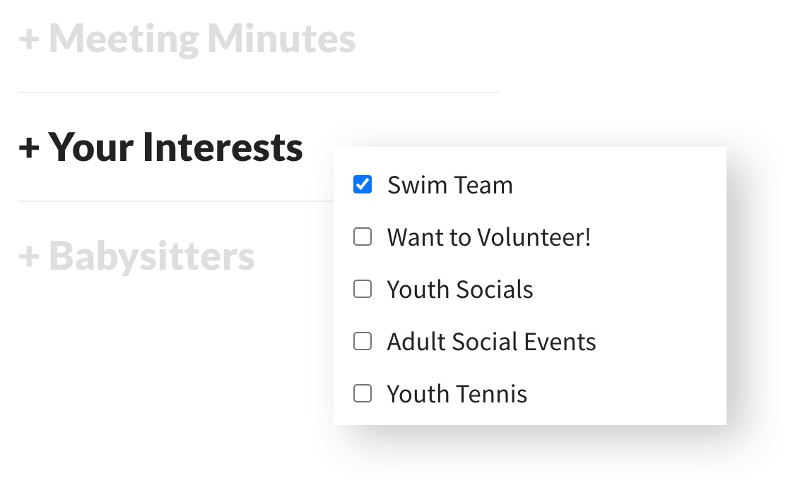Click the Want to Volunteer! label text
The image size is (788, 478).
coord(488,237)
